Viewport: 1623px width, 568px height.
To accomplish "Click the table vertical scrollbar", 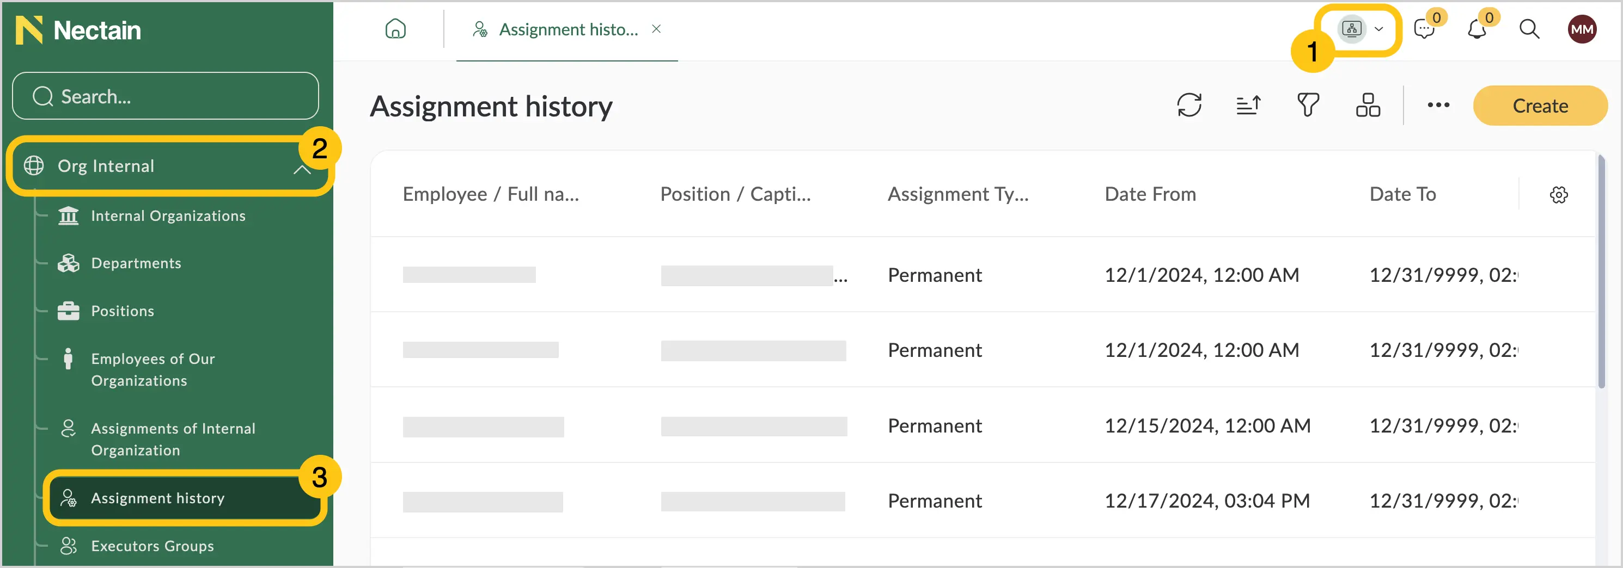I will [1601, 272].
